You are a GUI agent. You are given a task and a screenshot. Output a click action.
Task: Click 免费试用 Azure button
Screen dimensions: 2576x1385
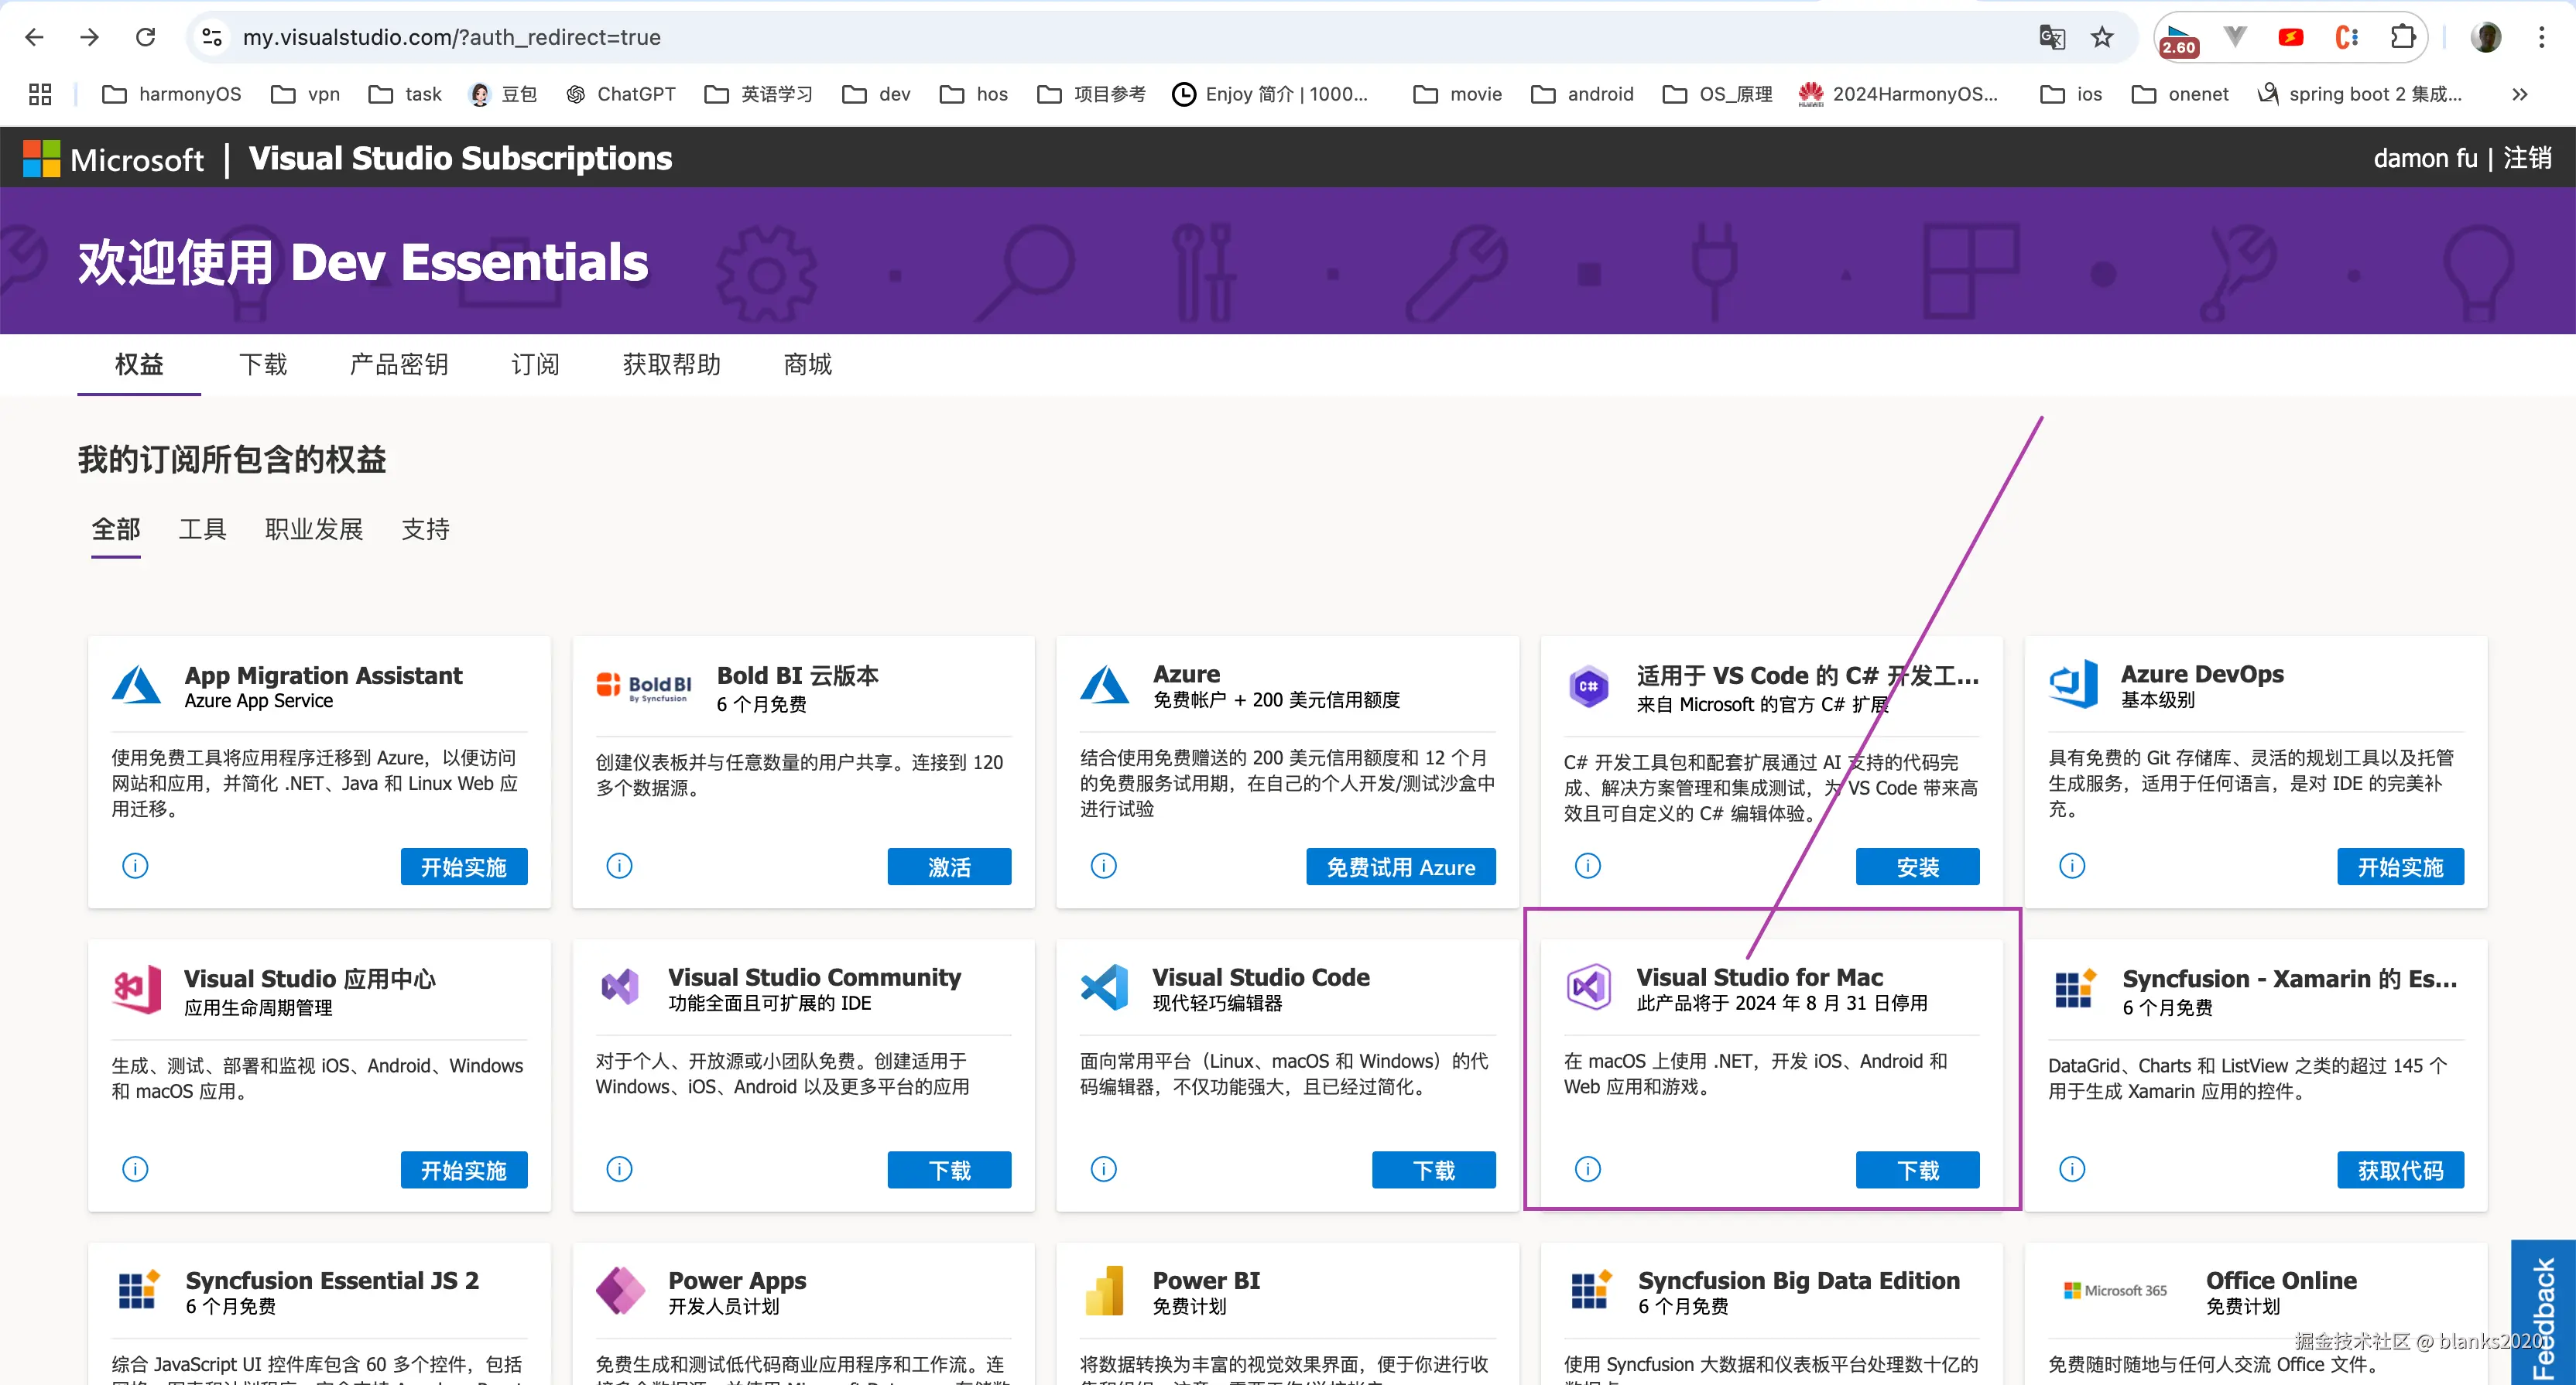(x=1400, y=867)
